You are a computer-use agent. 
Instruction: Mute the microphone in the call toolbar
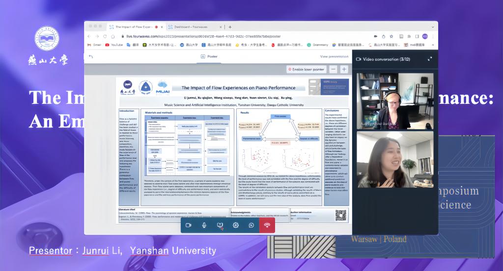[204, 225]
